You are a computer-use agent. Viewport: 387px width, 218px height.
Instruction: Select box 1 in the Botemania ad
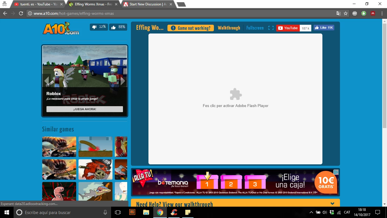coord(207,183)
